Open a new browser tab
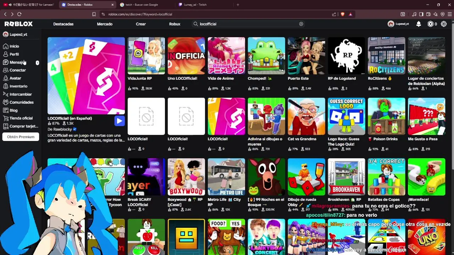Image resolution: width=454 pixels, height=255 pixels. point(238,5)
